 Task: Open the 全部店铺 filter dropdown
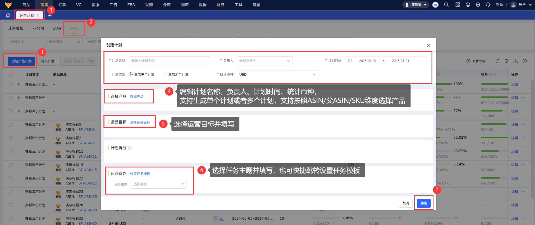click(x=65, y=42)
